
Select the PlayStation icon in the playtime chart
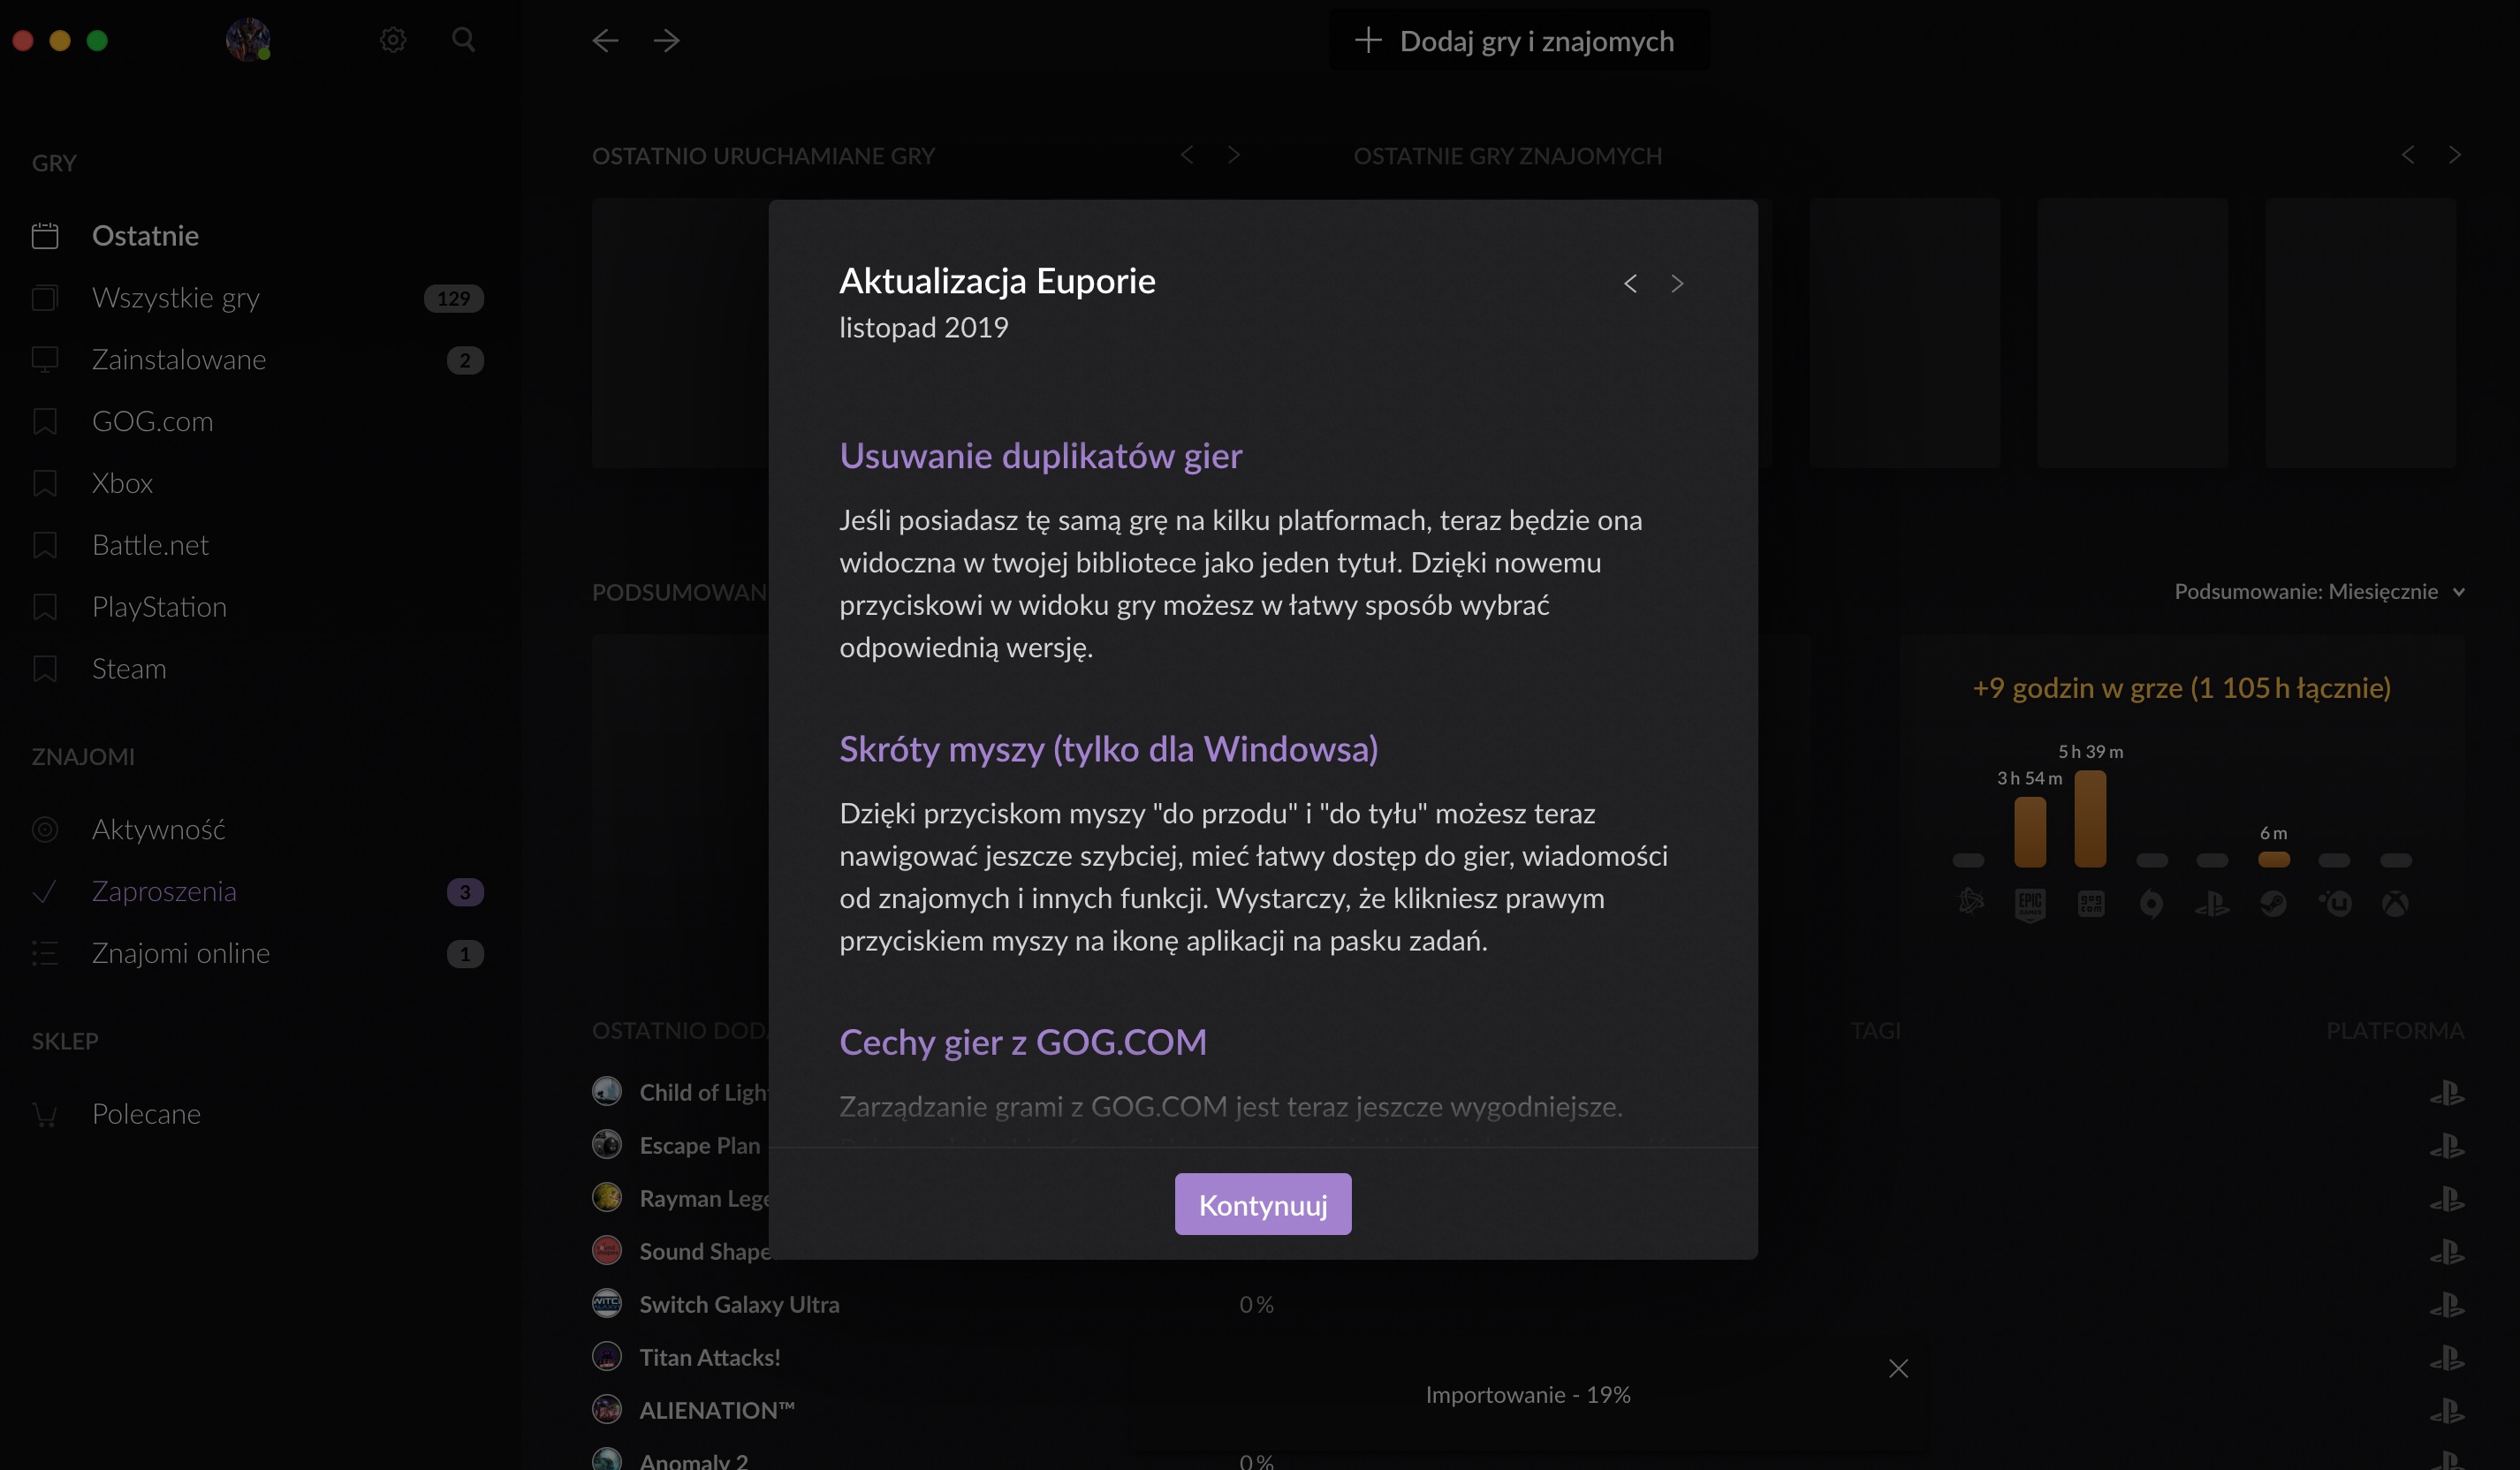click(2212, 904)
